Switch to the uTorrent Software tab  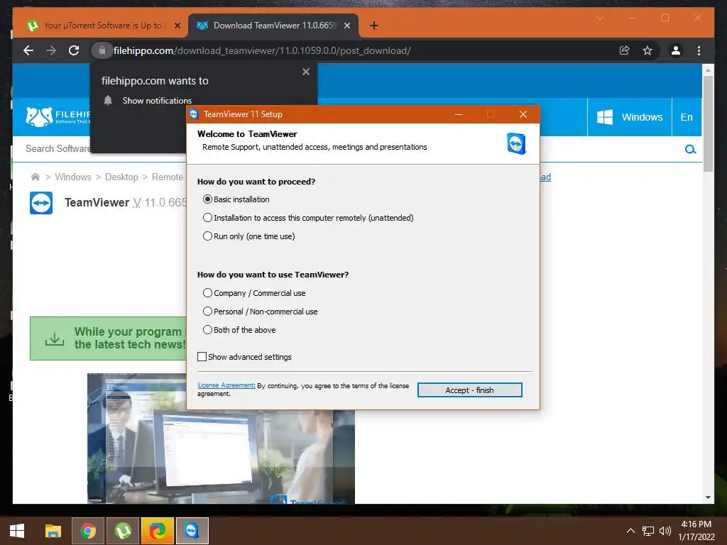click(94, 26)
